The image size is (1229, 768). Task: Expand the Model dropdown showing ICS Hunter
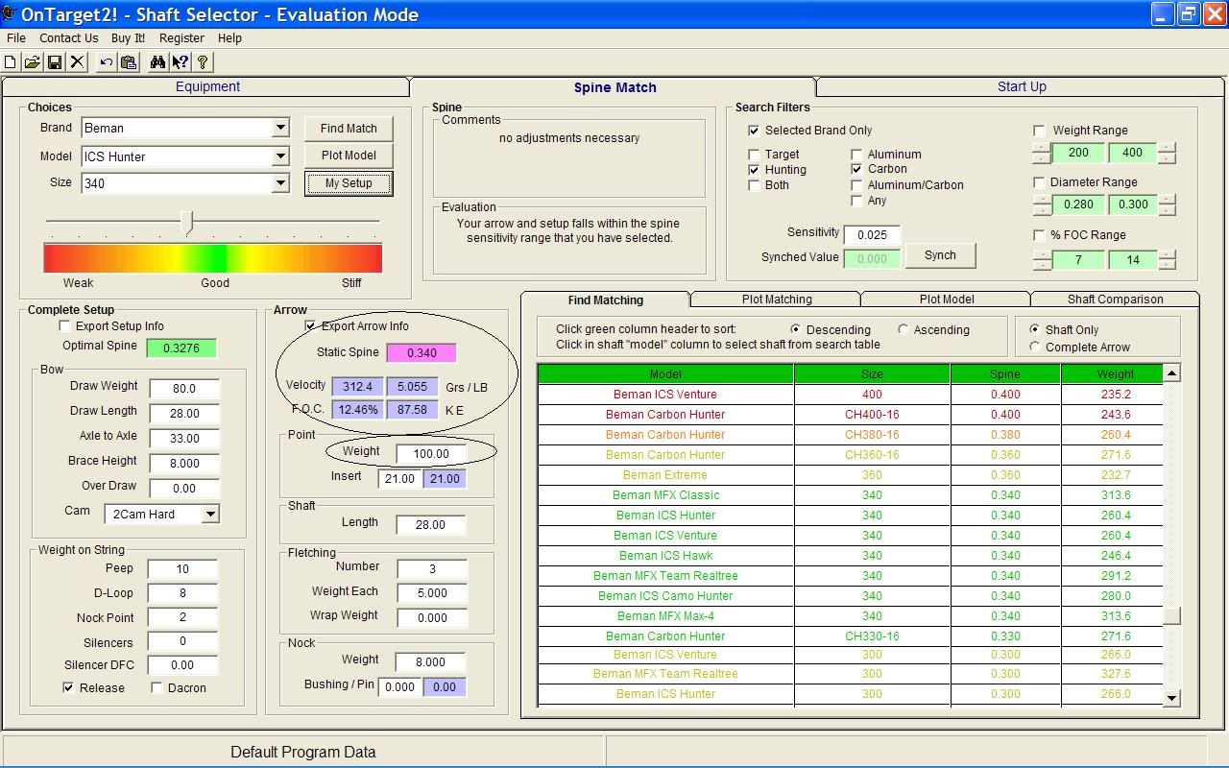pos(280,156)
